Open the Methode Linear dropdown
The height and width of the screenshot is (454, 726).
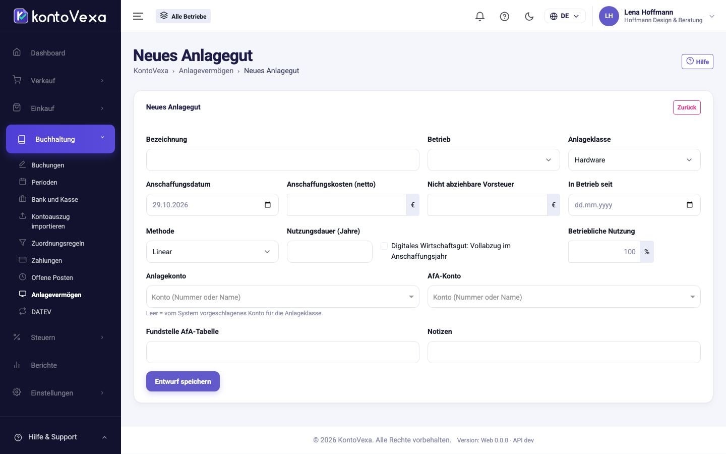point(212,252)
